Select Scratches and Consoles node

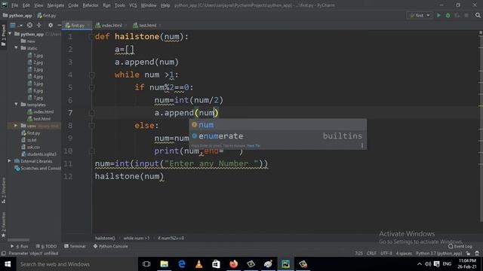(38, 169)
